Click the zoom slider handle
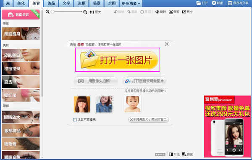Screen dimensions: 252x160 click(52, 12)
